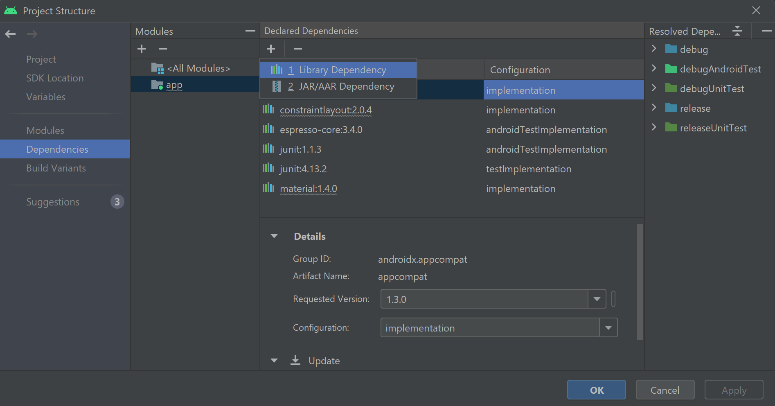Click the back navigation arrow

(x=10, y=34)
